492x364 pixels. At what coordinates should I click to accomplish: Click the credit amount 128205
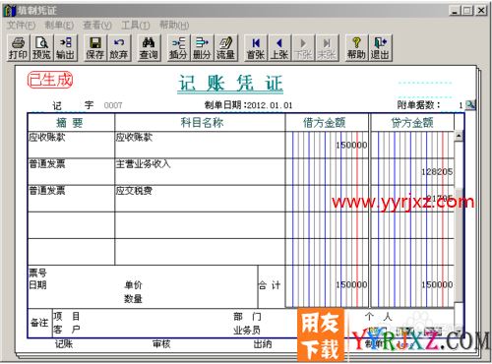[437, 171]
